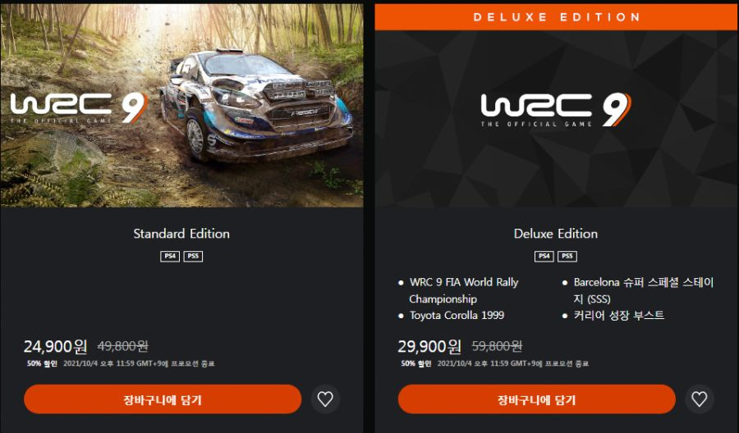The height and width of the screenshot is (433, 739).
Task: Add Deluxe Edition to wishlist heart
Action: 700,399
